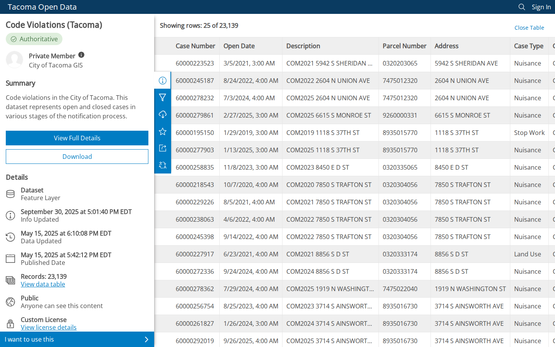
Task: Click the white Download button
Action: (x=77, y=157)
